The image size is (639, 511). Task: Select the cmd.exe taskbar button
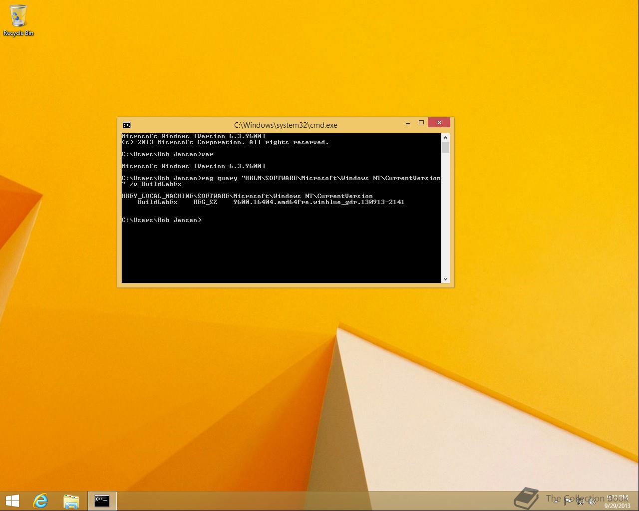102,501
